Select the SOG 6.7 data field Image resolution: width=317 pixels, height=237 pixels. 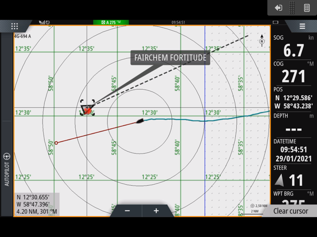[x=293, y=47]
